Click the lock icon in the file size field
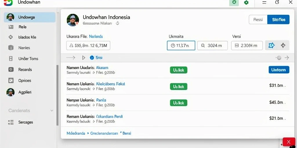The width and height of the screenshot is (297, 148). (x=72, y=45)
